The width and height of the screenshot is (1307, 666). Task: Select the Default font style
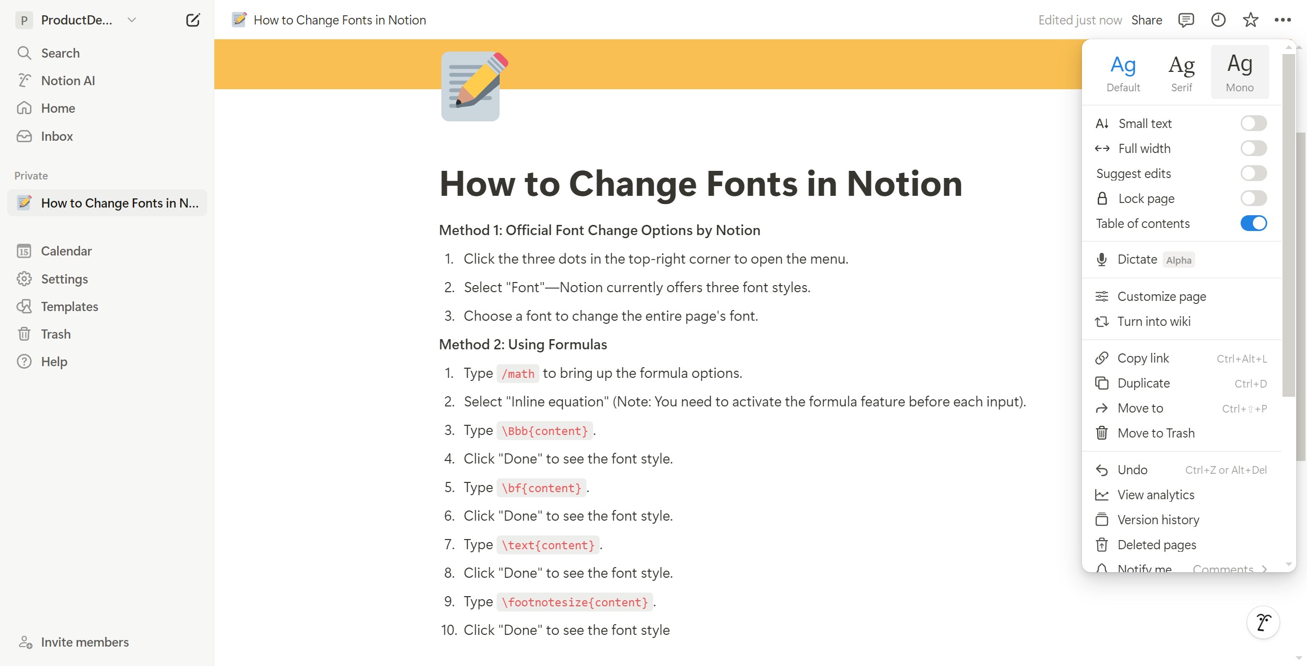[x=1123, y=72]
